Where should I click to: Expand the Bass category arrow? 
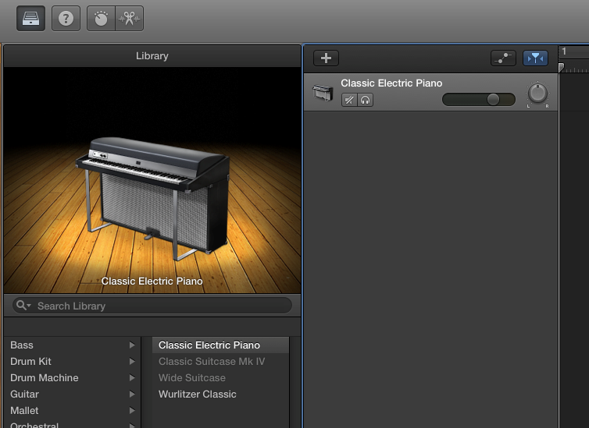[132, 345]
